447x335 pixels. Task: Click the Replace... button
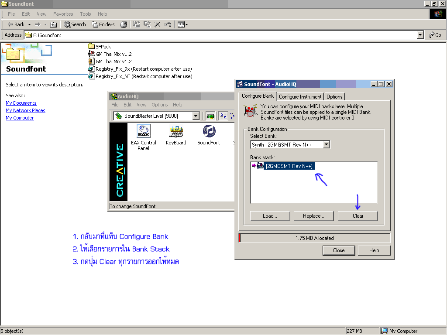[x=313, y=216]
